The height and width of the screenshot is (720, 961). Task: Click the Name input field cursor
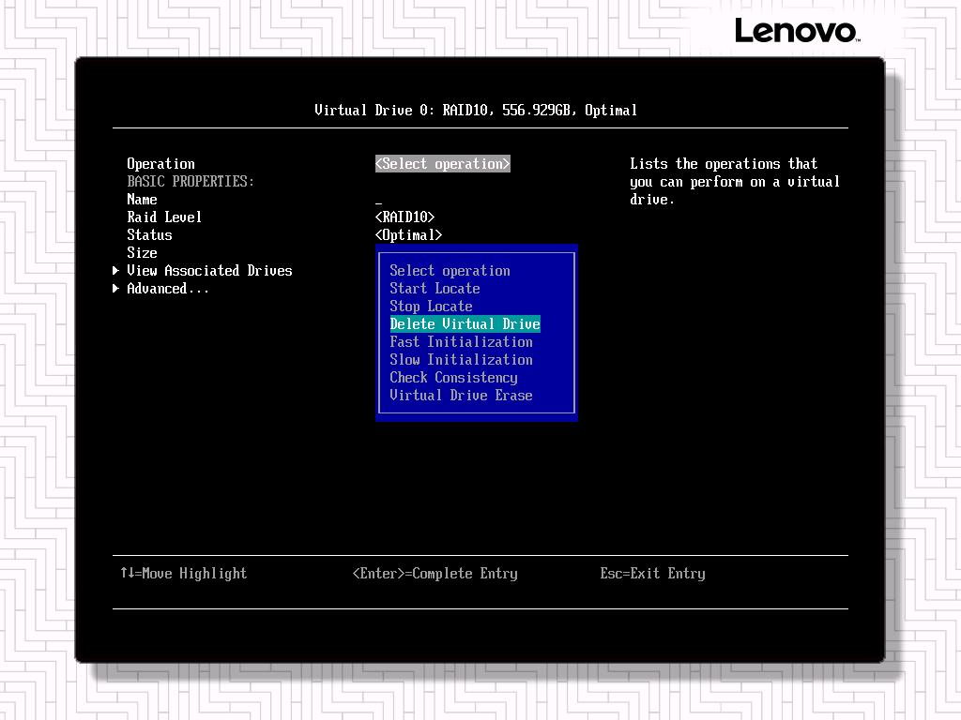(x=379, y=200)
